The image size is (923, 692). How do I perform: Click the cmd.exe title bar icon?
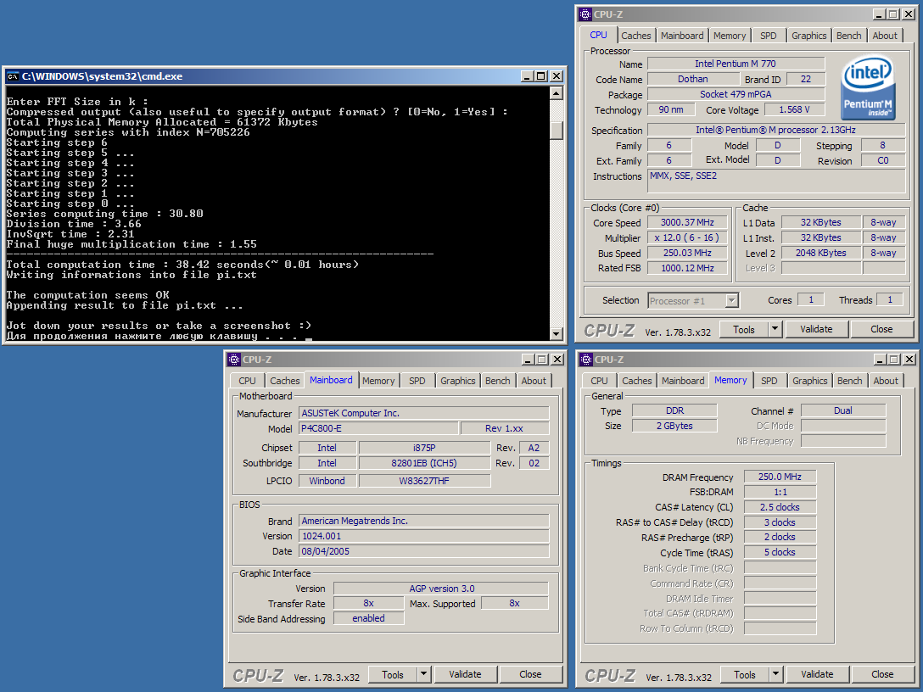click(x=13, y=76)
